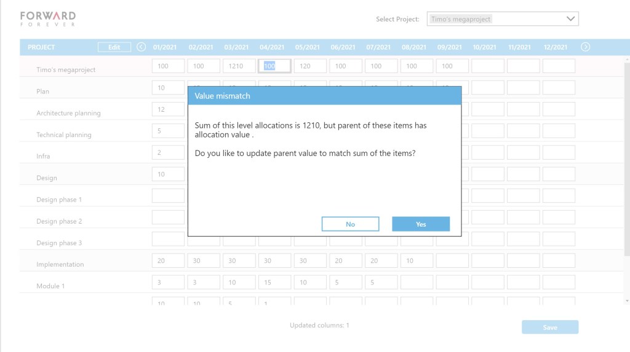The width and height of the screenshot is (630, 352).
Task: Click the Design phase 2 row label
Action: coord(59,221)
